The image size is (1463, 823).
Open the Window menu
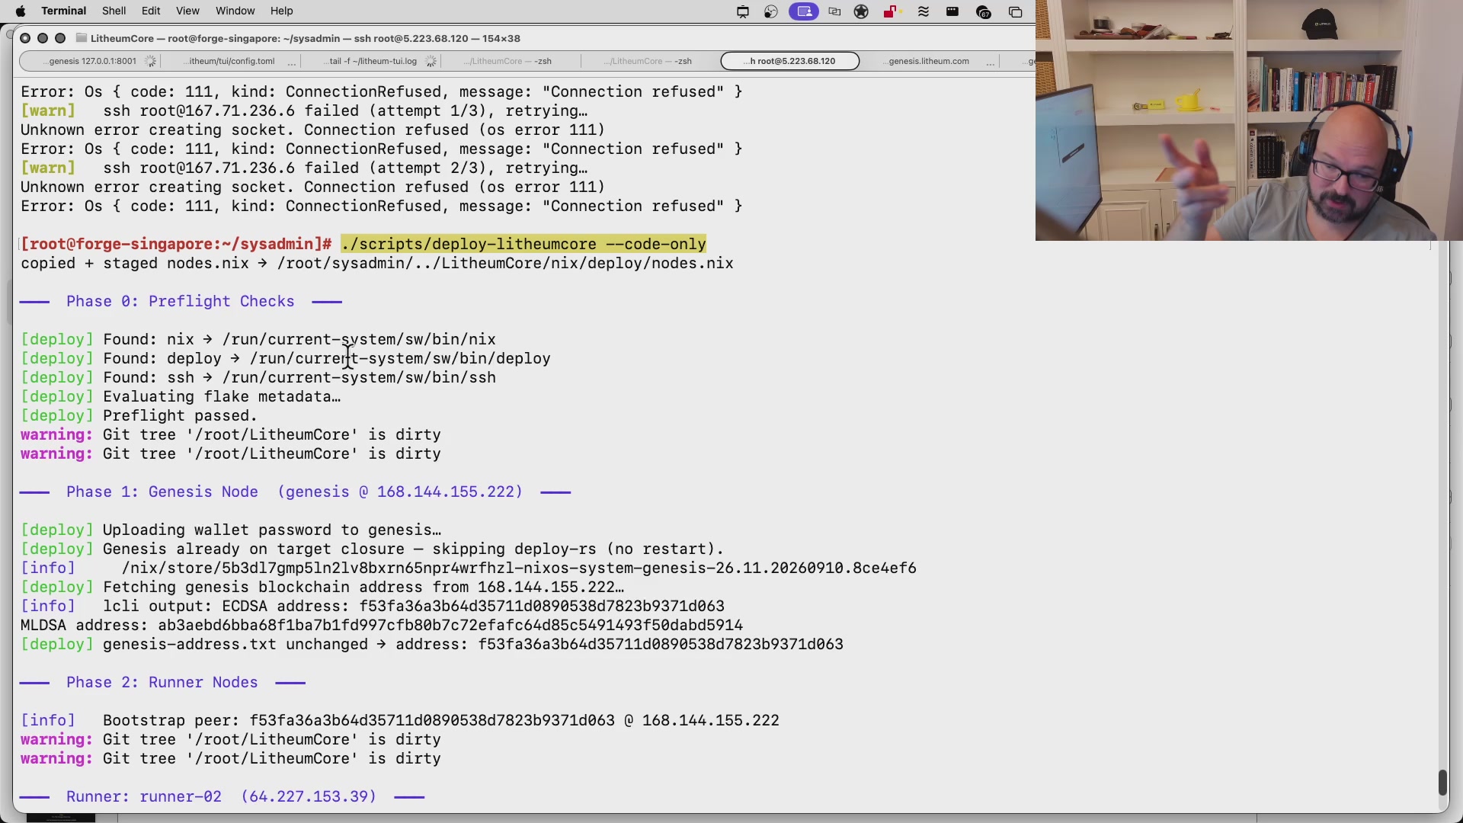[235, 11]
